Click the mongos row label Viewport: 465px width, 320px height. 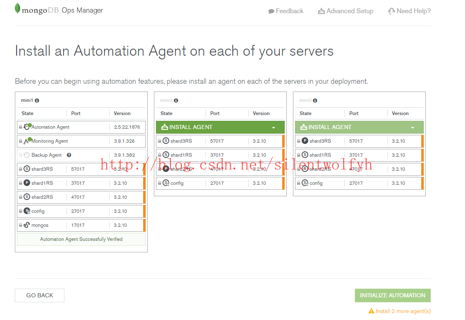pos(40,225)
